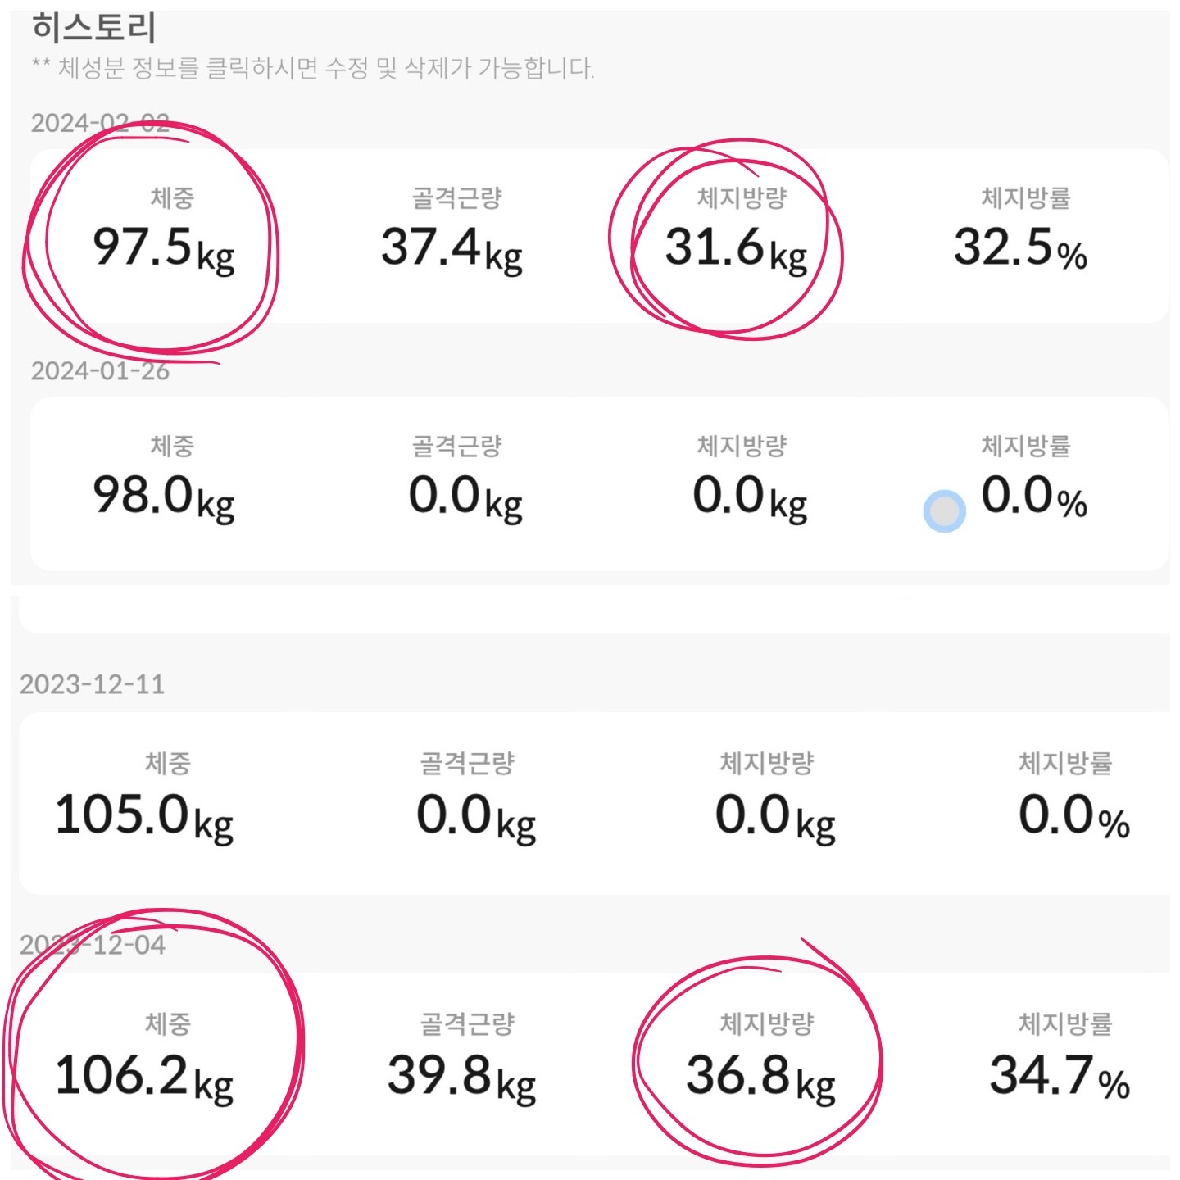Image resolution: width=1180 pixels, height=1180 pixels.
Task: Click the 히스토리 heading
Action: [x=93, y=28]
